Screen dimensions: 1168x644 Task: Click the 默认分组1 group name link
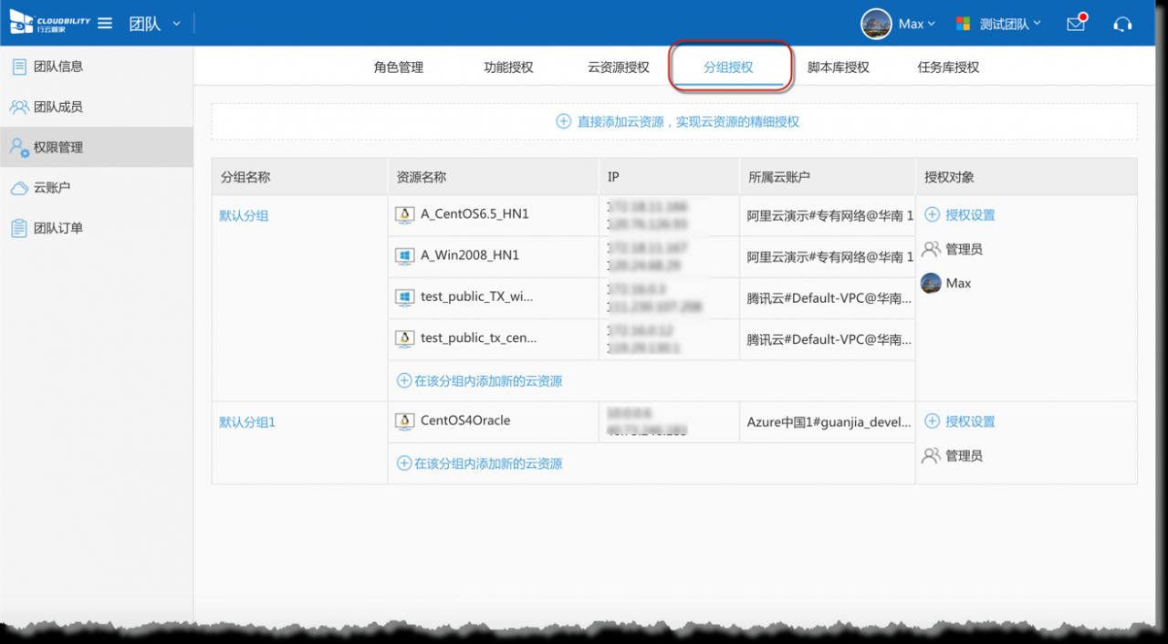[247, 422]
